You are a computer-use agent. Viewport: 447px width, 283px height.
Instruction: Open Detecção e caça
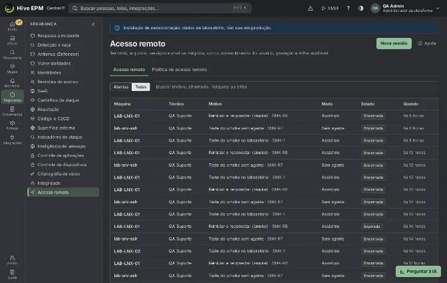point(63,45)
